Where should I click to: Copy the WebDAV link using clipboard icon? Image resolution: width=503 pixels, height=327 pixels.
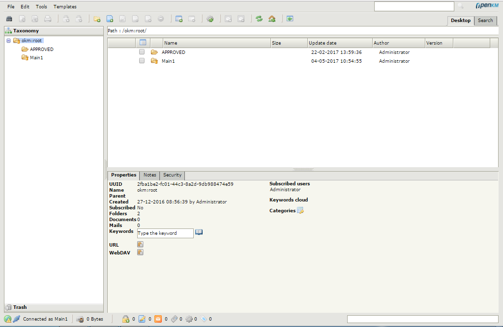(140, 252)
